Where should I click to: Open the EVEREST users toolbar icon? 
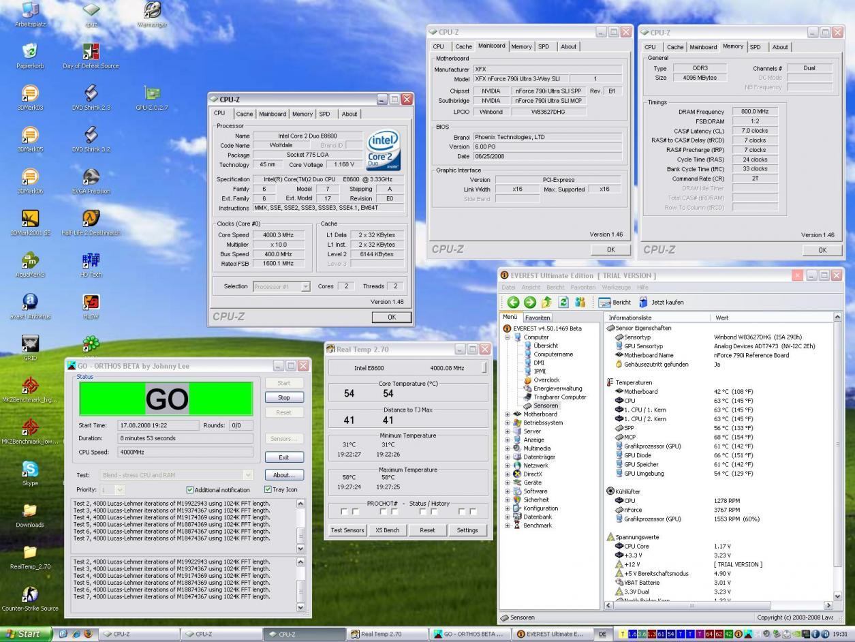click(x=580, y=302)
